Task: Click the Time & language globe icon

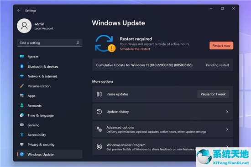Action: click(x=22, y=115)
